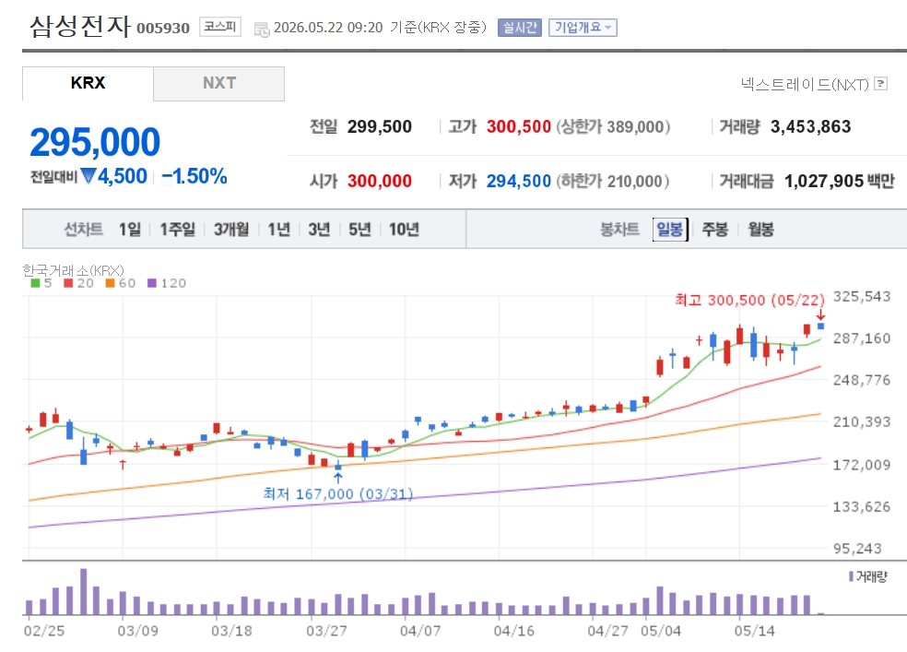The width and height of the screenshot is (907, 652).
Task: Click the -1.50% change value
Action: (x=194, y=176)
